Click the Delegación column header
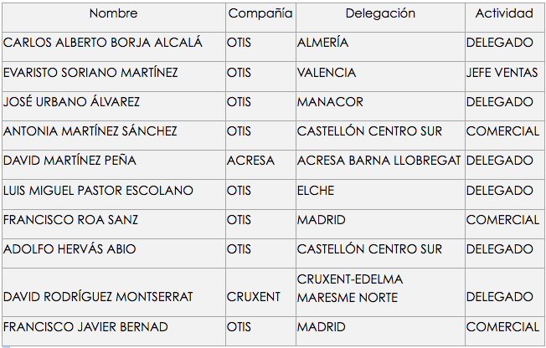546x348 pixels. coord(379,14)
